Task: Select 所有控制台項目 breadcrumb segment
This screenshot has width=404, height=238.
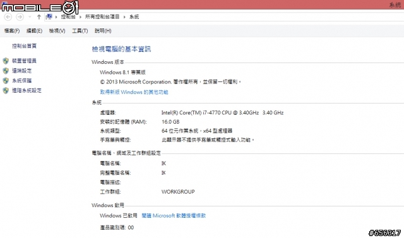Action: pyautogui.click(x=102, y=17)
